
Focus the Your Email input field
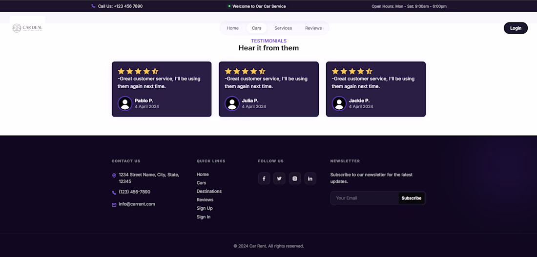[364, 198]
